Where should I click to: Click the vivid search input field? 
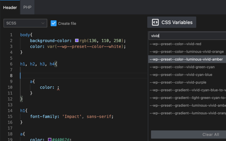(187, 36)
